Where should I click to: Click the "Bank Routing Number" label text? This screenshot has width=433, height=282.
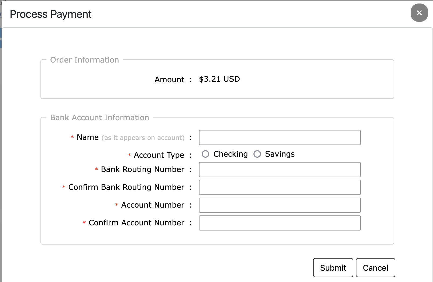[142, 169]
